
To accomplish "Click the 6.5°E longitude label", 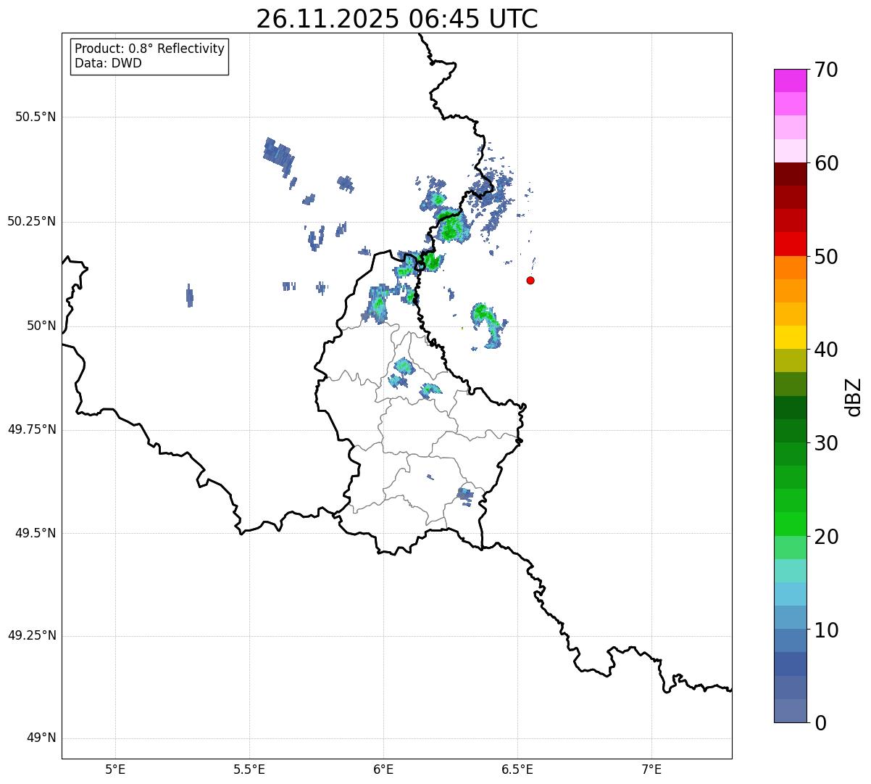I will pyautogui.click(x=517, y=769).
